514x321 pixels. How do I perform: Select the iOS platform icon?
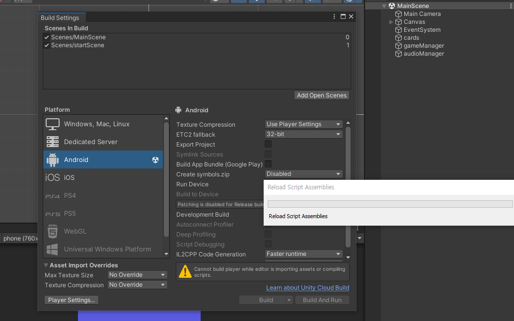click(x=53, y=177)
